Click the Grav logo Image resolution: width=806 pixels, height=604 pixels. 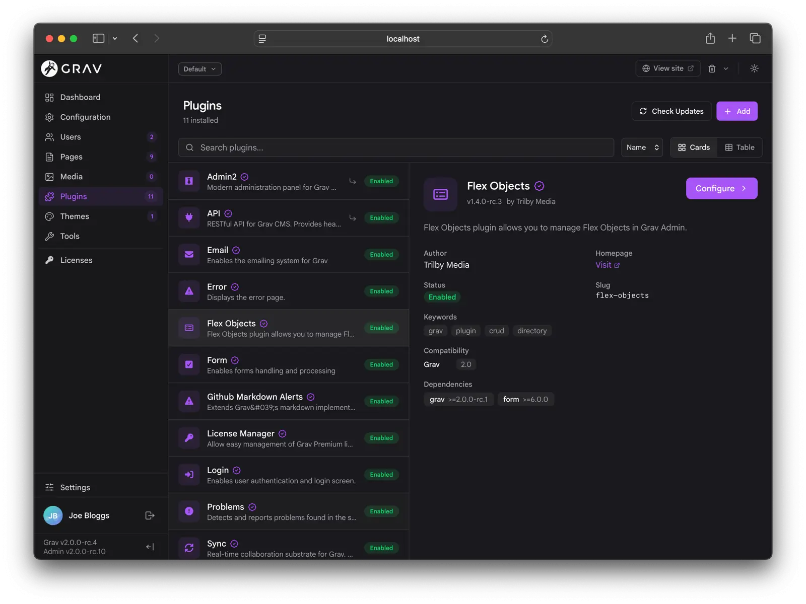coord(72,68)
